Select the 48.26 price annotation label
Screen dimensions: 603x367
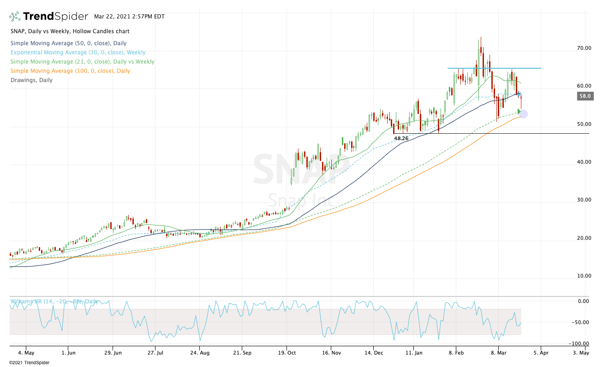point(401,138)
